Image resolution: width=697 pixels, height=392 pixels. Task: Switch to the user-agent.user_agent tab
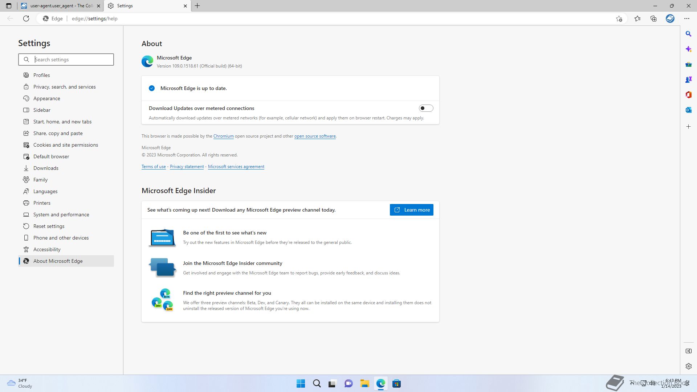coord(61,6)
